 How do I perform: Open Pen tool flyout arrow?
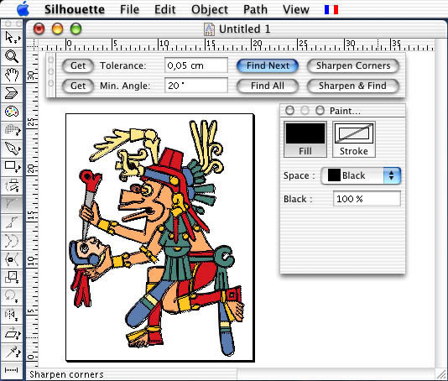[x=19, y=149]
